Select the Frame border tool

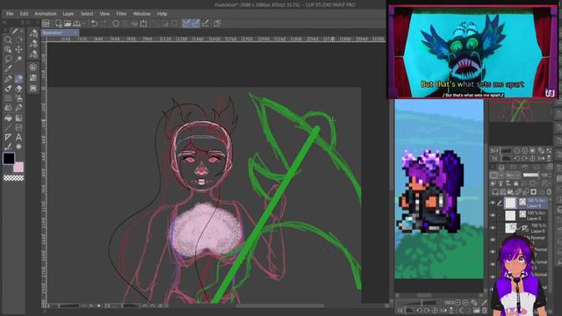point(18,127)
